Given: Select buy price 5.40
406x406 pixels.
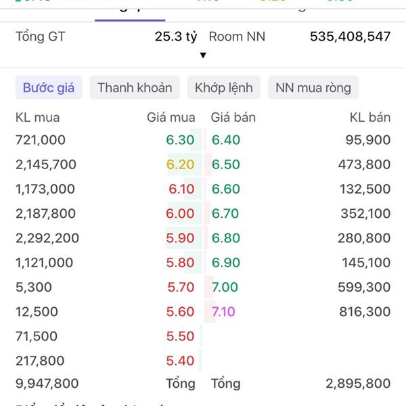Looking at the screenshot, I should click(x=180, y=361).
